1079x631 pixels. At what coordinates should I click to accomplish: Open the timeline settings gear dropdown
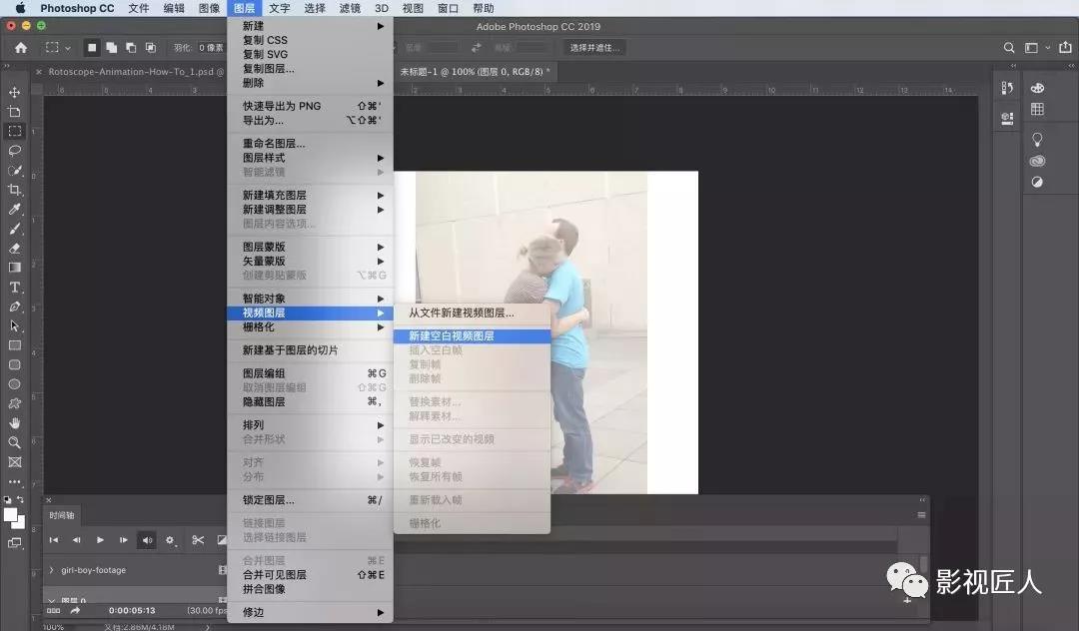tap(170, 540)
